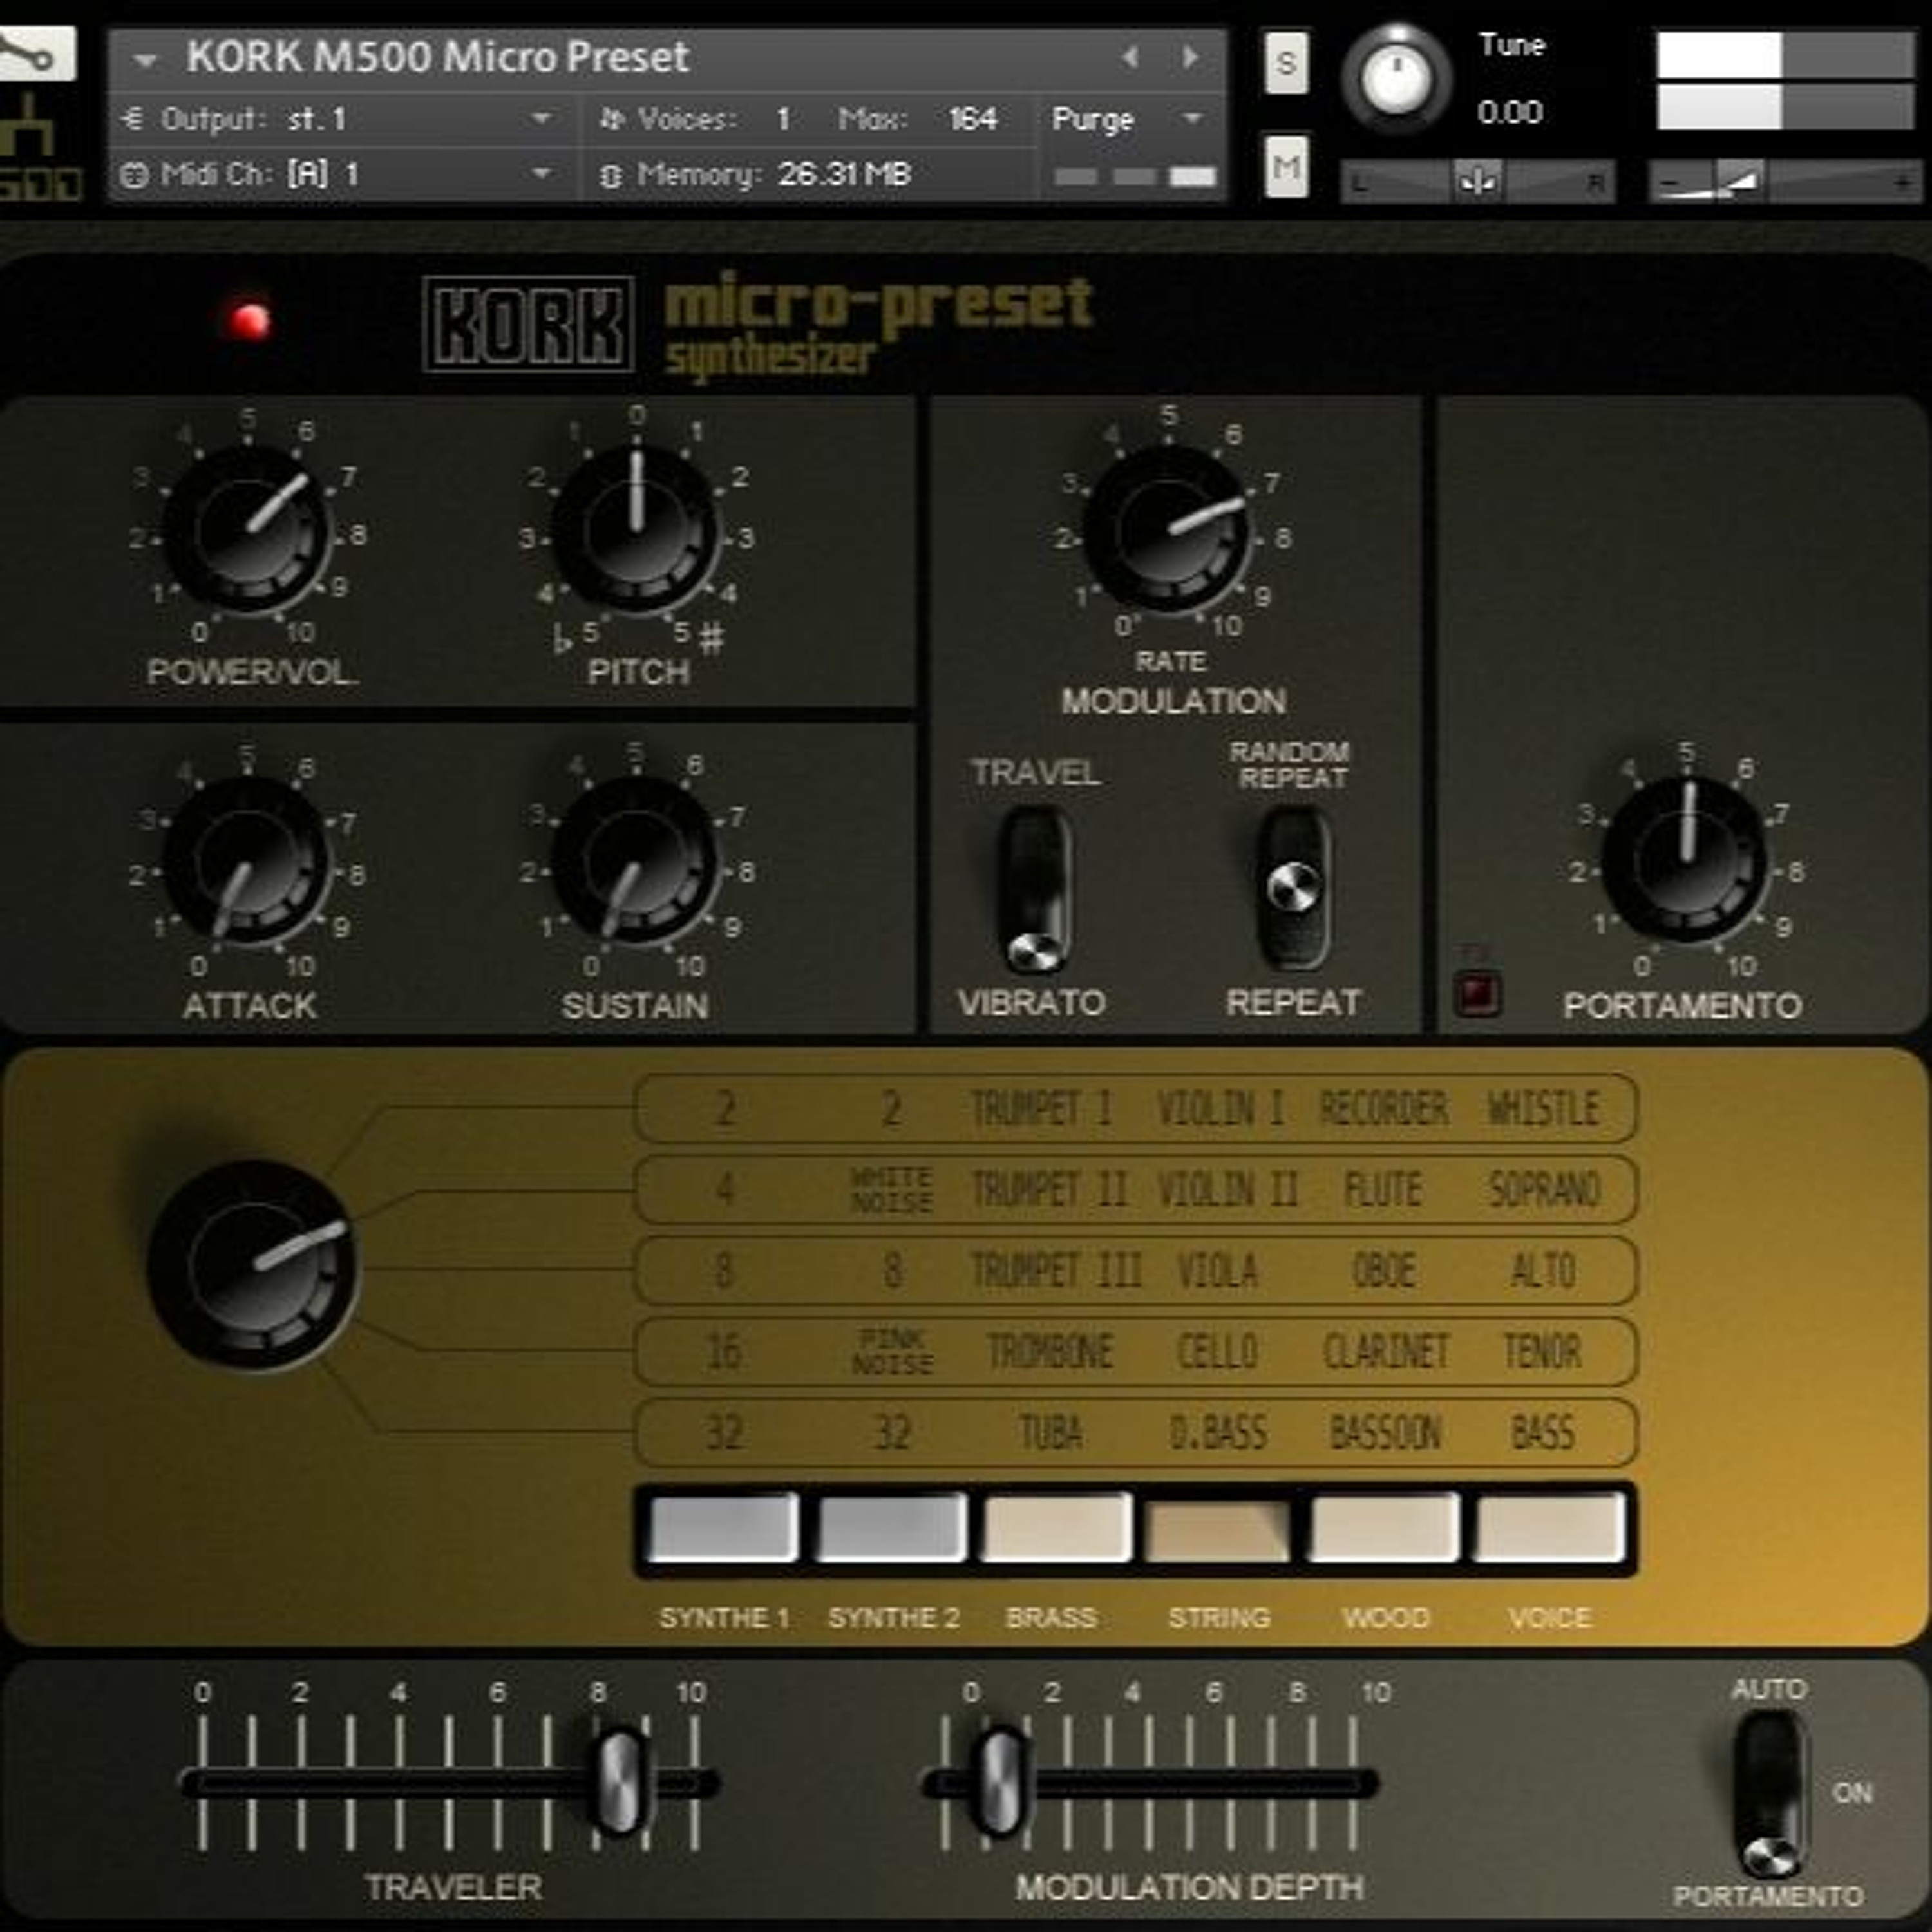Click the CLARINET label
Viewport: 1932px width, 1932px height.
(1385, 1352)
